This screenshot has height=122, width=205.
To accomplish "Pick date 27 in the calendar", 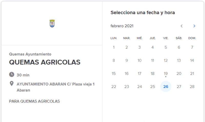I will (179, 87).
